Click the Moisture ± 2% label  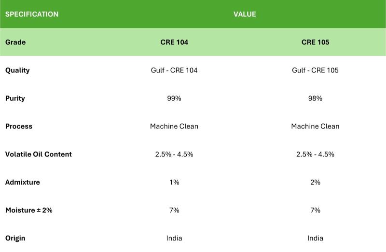pyautogui.click(x=29, y=210)
